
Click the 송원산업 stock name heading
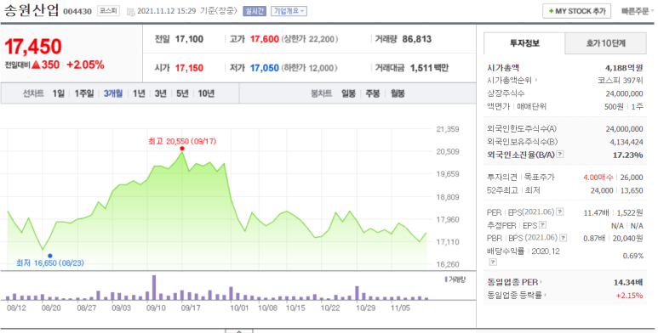coord(31,10)
